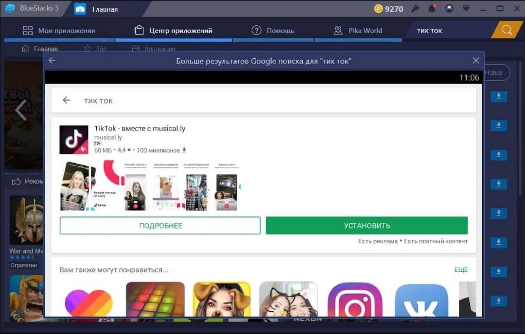This screenshot has height=334, width=525.
Task: Select the rainbow heart Likee app icon
Action: [88, 300]
